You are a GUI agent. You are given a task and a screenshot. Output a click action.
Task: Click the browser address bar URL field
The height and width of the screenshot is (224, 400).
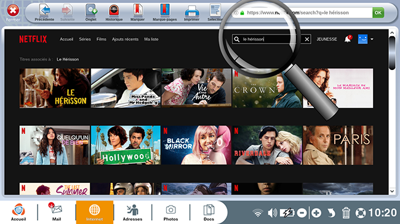tap(302, 13)
